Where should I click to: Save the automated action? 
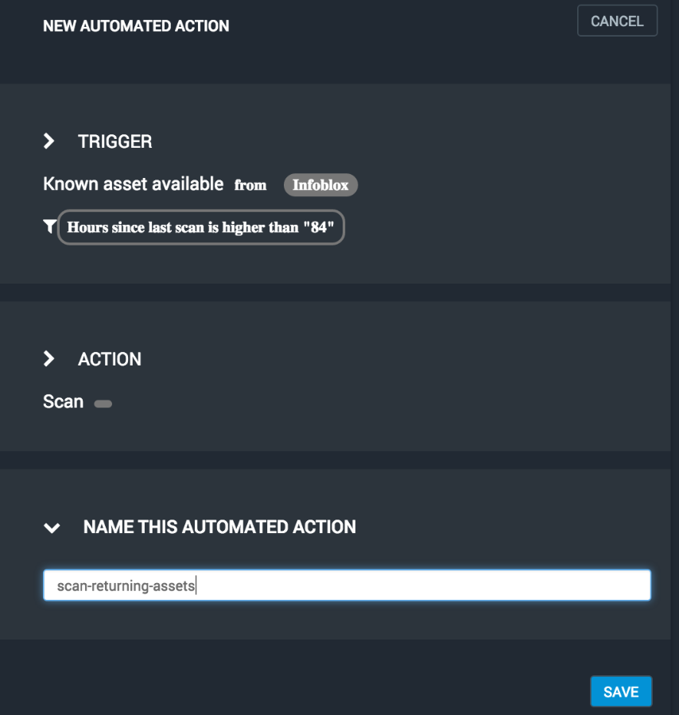(621, 692)
